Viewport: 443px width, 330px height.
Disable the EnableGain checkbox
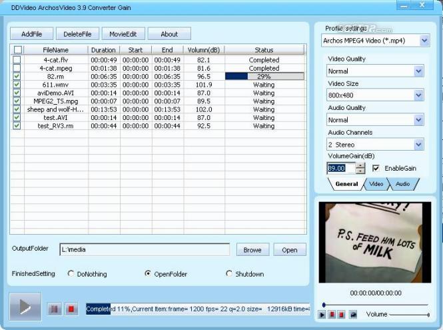pos(376,168)
